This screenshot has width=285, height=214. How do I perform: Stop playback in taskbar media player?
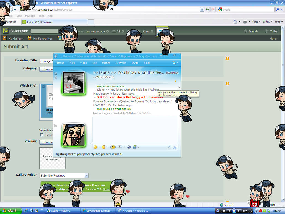pos(224,211)
